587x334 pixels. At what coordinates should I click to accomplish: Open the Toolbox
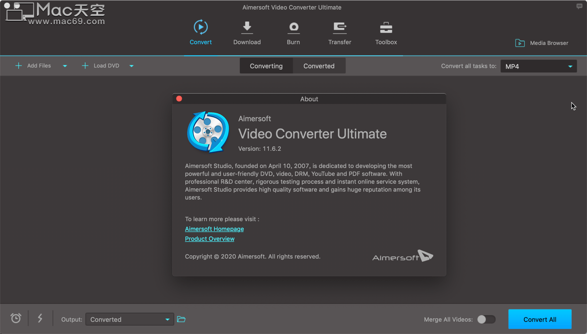(386, 32)
